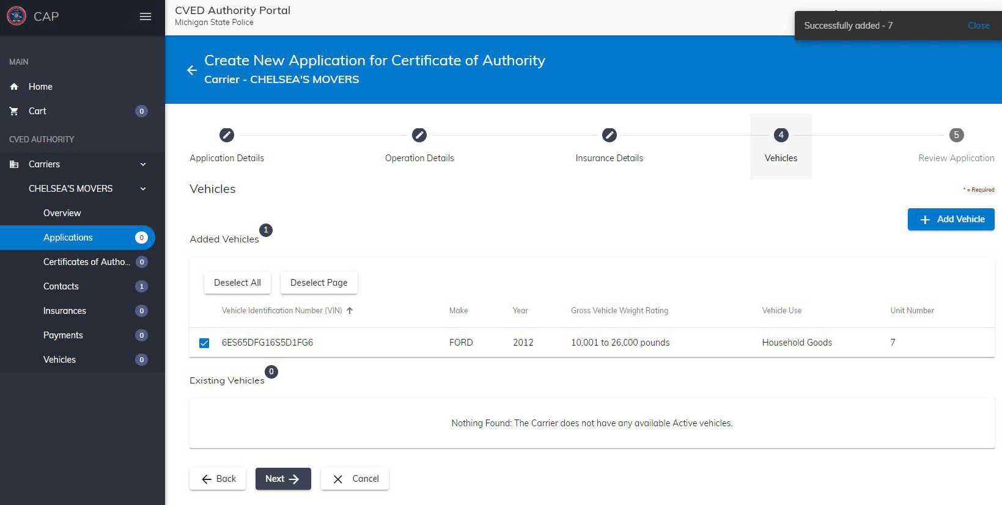Click the Deselect All button
Viewport: 1002px width, 505px height.
(x=237, y=283)
